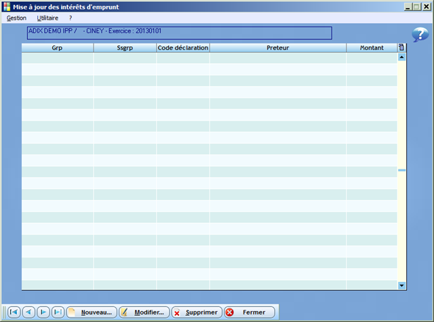The width and height of the screenshot is (434, 322).
Task: Close the window via title bar X
Action: coord(427,7)
